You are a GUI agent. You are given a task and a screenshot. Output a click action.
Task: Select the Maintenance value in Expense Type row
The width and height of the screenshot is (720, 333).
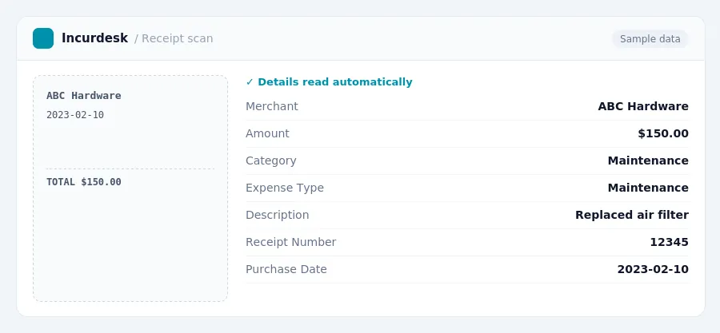click(x=648, y=188)
